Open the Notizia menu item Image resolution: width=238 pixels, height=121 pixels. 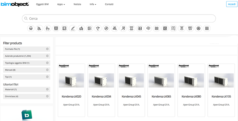click(77, 4)
